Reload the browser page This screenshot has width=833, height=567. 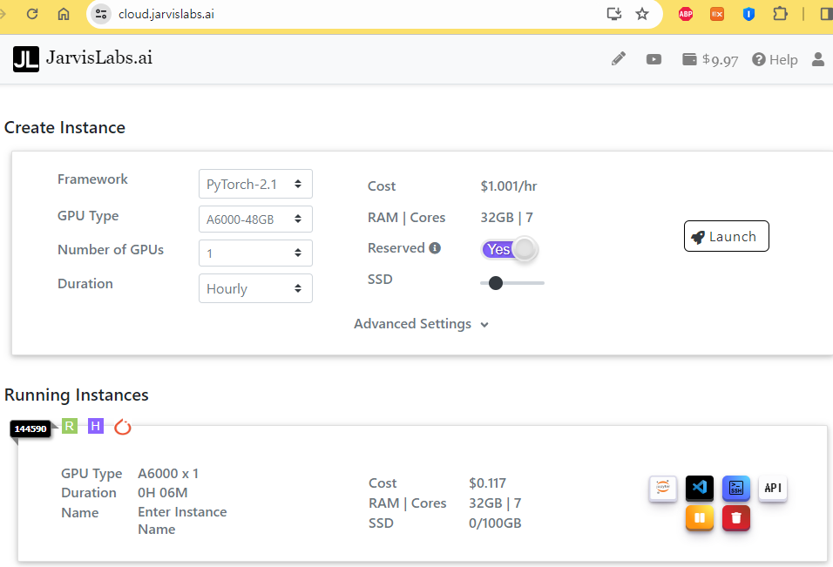(x=32, y=14)
